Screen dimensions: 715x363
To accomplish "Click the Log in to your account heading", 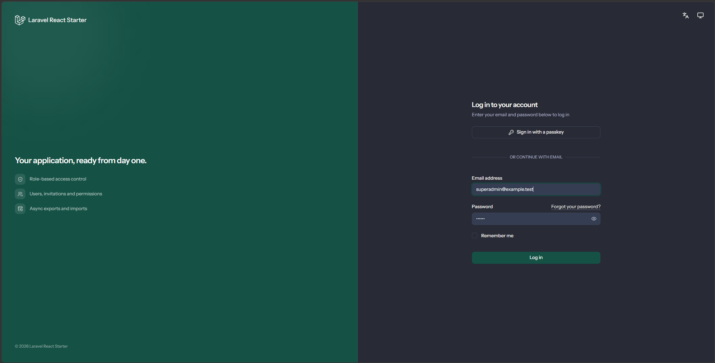I will [505, 105].
